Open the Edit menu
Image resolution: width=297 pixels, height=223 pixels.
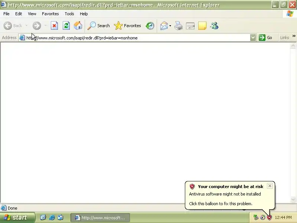19,14
